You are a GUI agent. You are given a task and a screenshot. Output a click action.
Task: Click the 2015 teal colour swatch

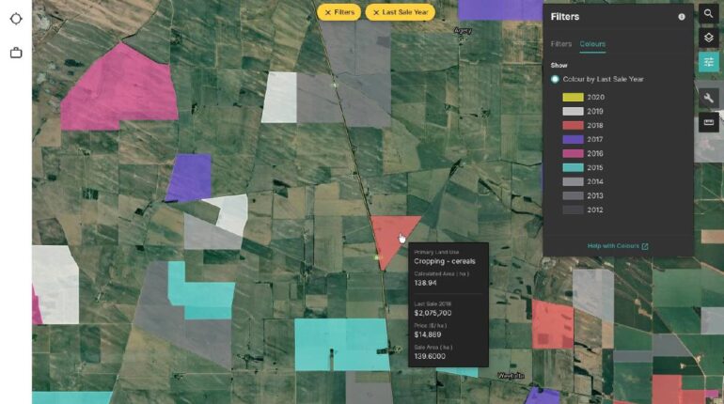click(x=572, y=167)
